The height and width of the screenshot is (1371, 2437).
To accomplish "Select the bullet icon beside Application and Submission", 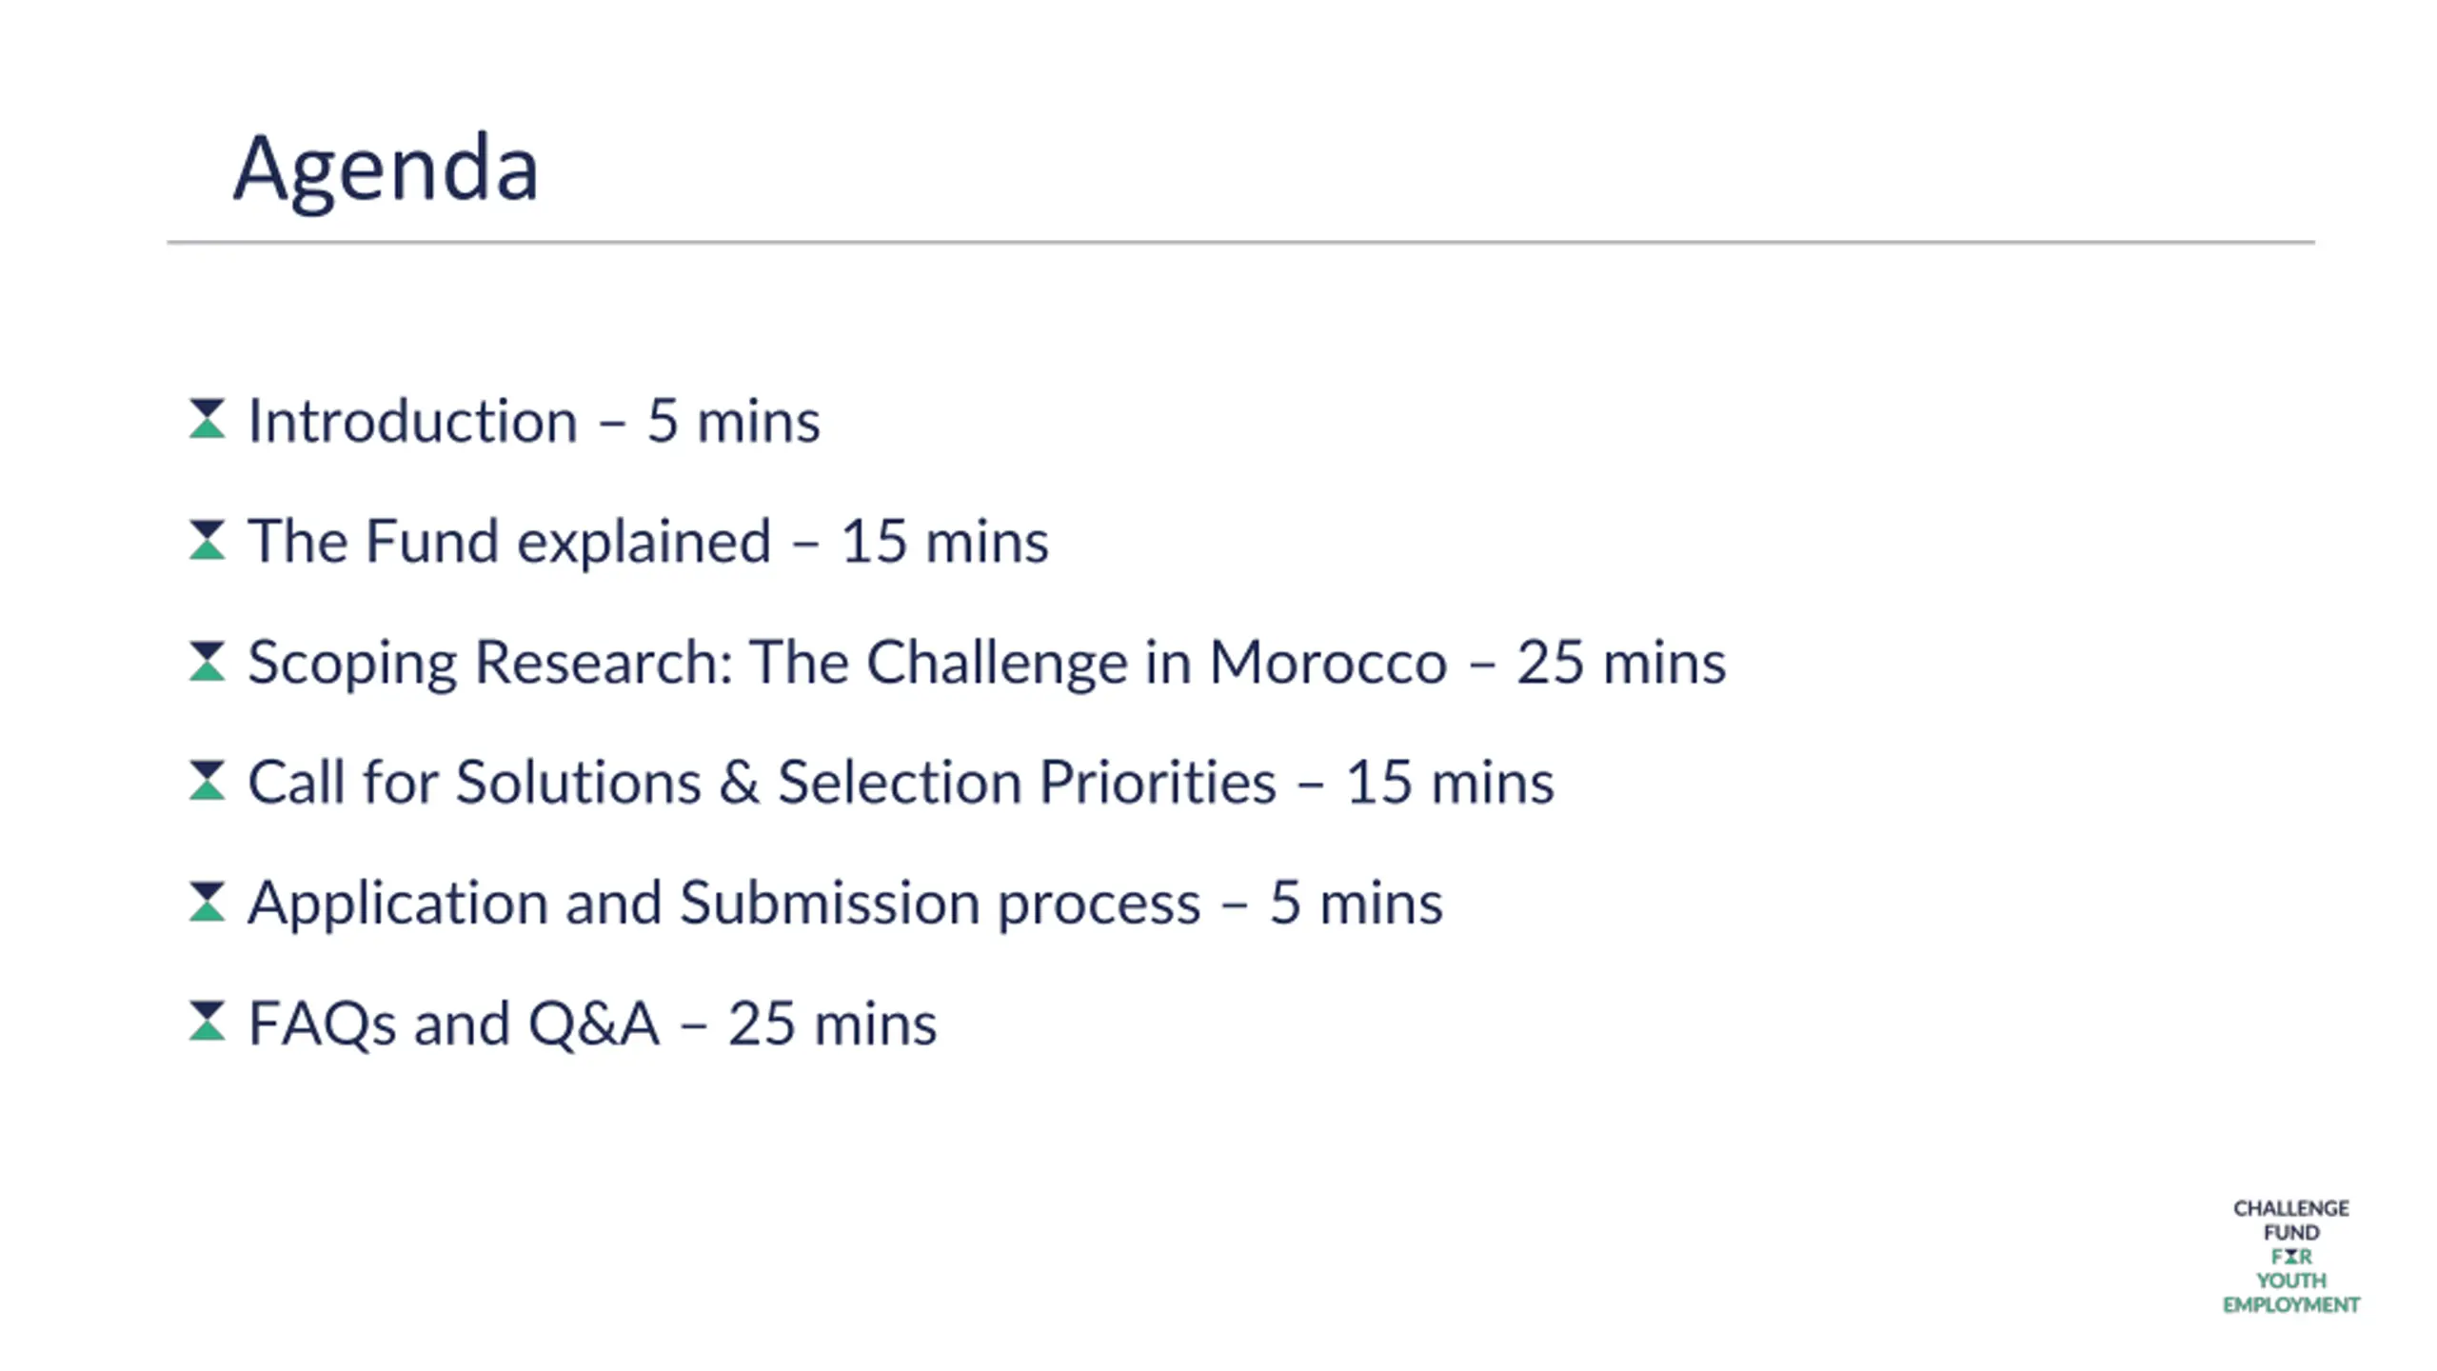I will (x=207, y=902).
